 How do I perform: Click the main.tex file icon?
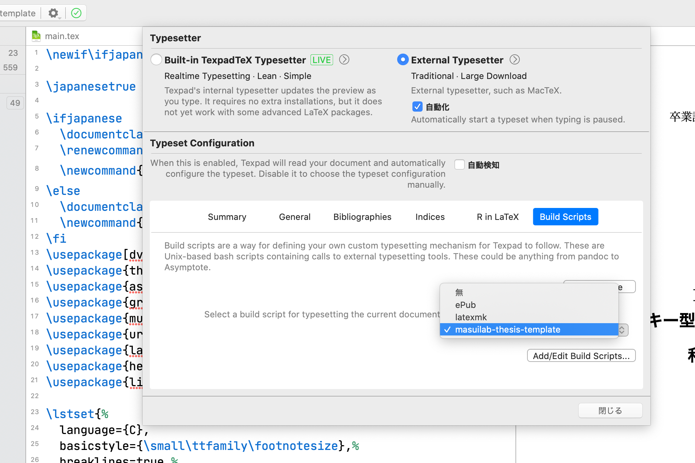tap(36, 36)
